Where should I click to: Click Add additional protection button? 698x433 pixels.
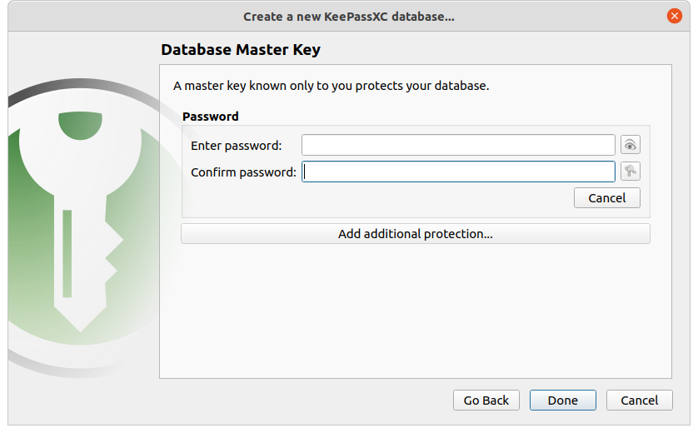(415, 234)
